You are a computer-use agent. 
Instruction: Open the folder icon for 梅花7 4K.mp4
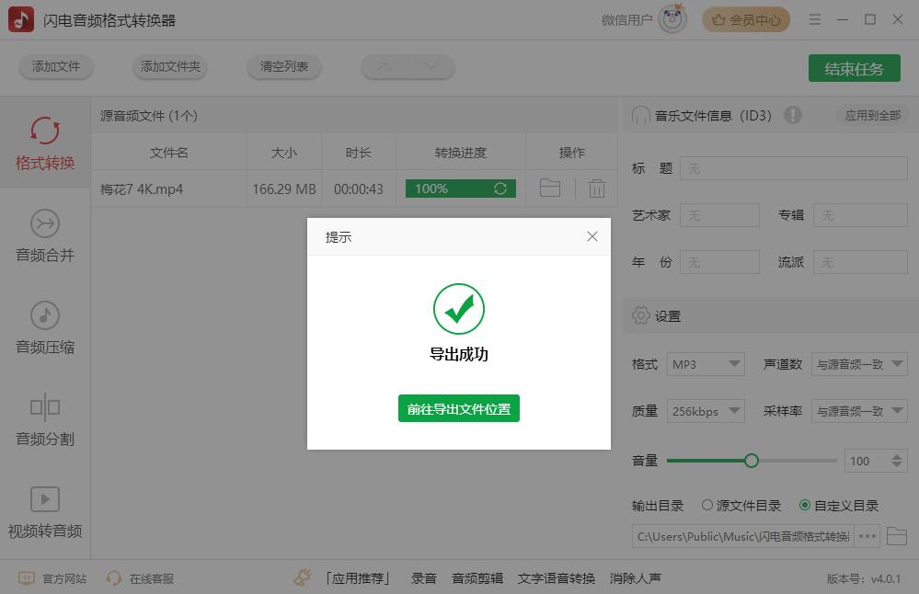click(x=549, y=188)
